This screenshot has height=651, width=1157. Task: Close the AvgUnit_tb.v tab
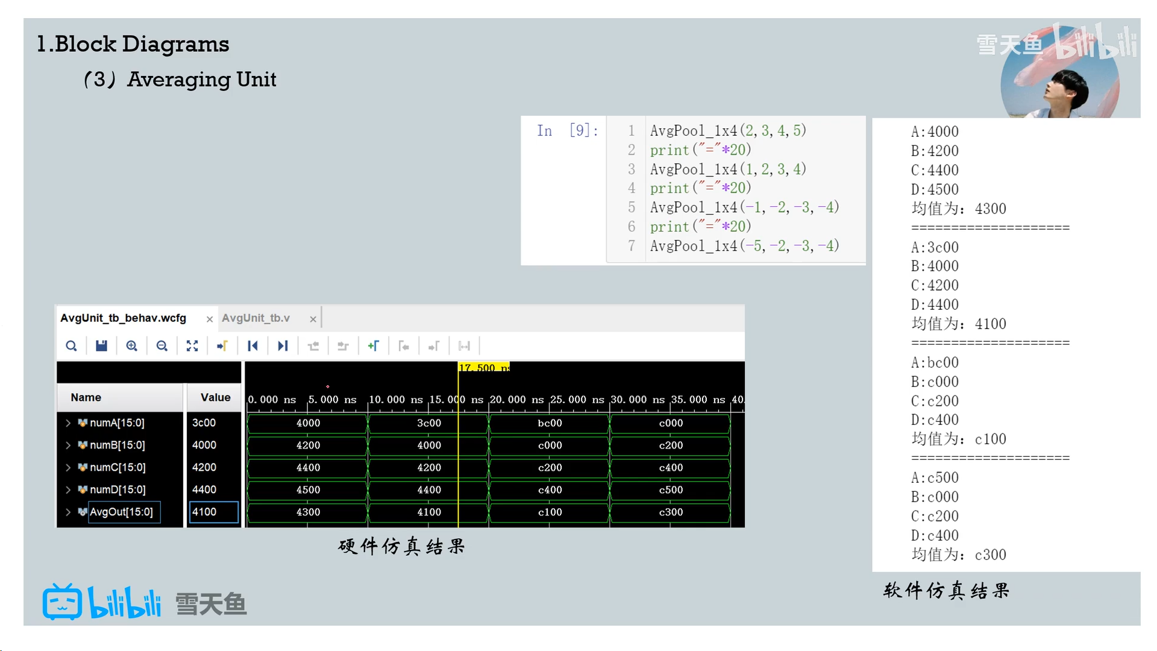point(313,319)
